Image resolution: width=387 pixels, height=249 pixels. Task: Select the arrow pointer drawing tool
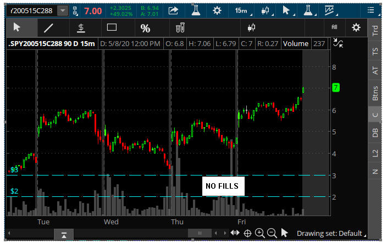click(22, 28)
